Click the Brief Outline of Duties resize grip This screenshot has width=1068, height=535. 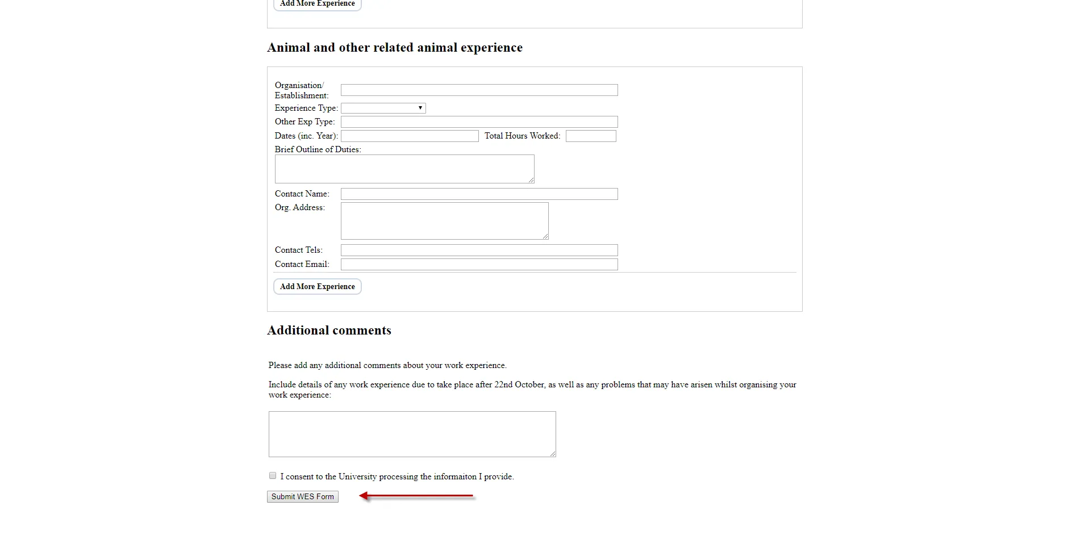click(x=530, y=181)
